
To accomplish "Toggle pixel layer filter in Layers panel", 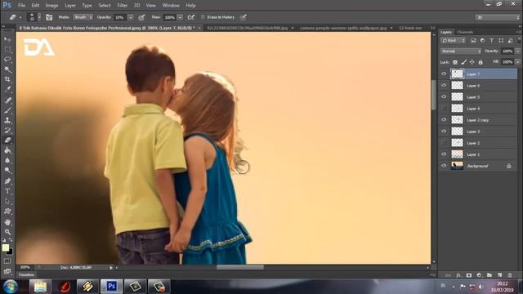I will click(x=473, y=40).
